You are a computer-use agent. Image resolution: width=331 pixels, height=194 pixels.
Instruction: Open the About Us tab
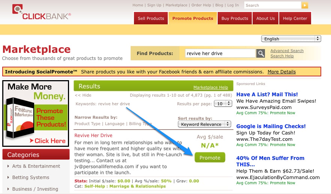(265, 18)
